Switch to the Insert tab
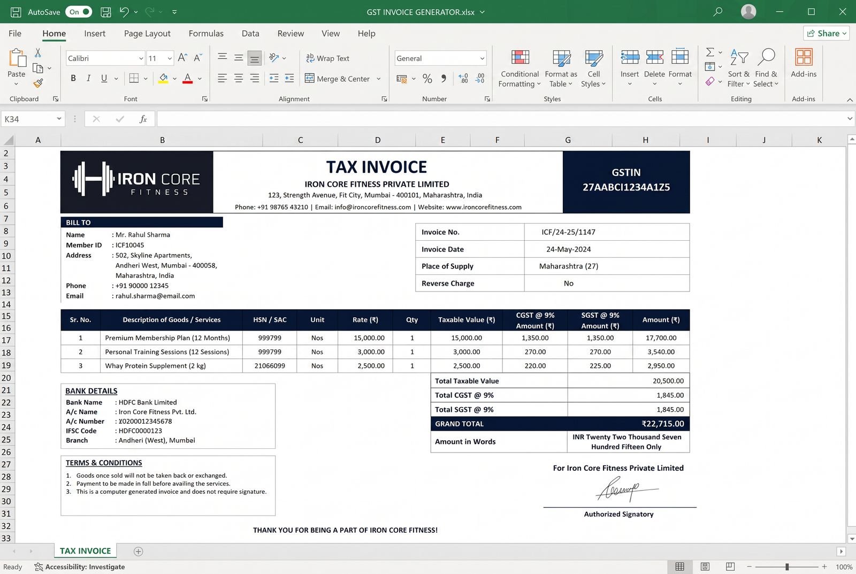Viewport: 856px width, 574px height. tap(95, 33)
